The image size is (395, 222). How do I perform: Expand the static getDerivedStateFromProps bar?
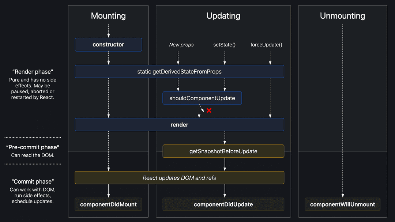tap(179, 71)
